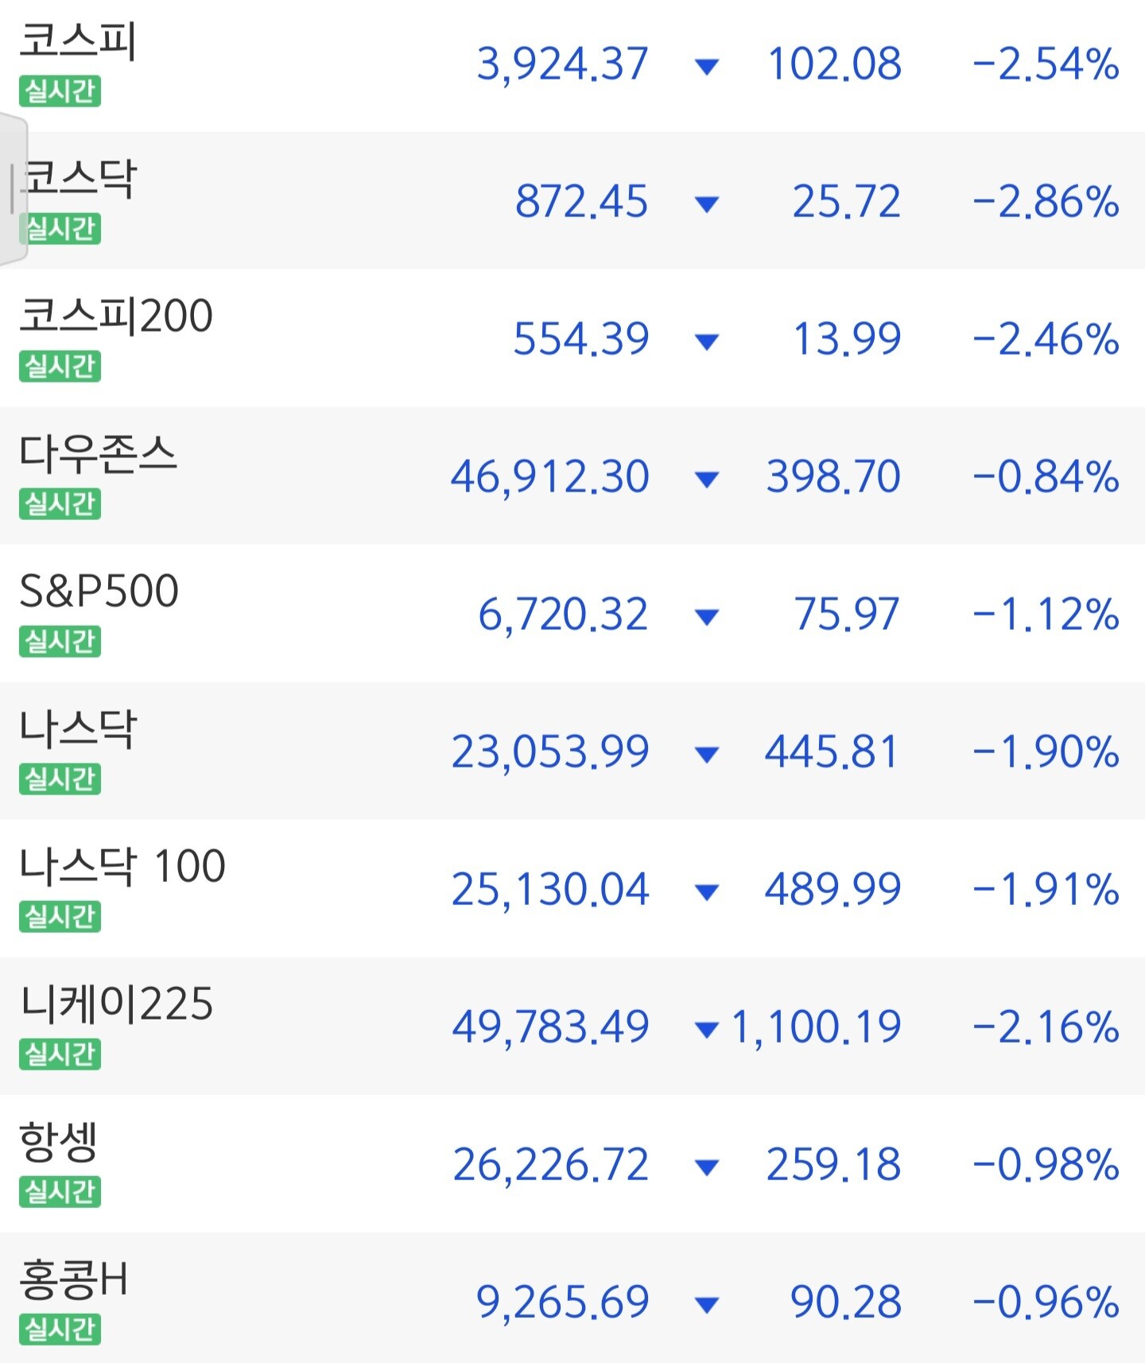
Task: Open the S&P500 index name
Action: [x=99, y=591]
